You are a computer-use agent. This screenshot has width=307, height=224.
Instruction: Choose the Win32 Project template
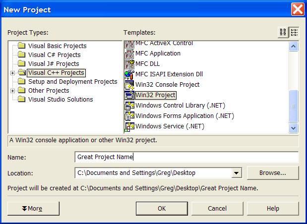point(156,95)
